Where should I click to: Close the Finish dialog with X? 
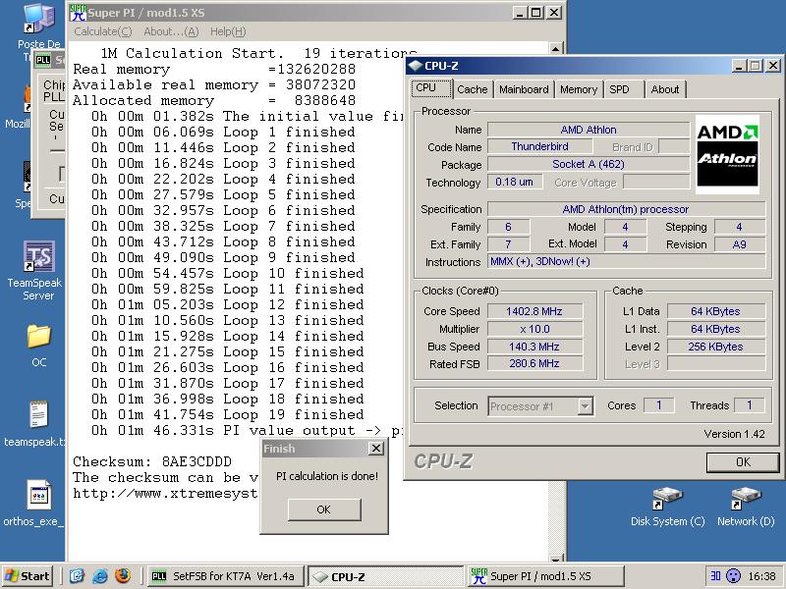376,449
